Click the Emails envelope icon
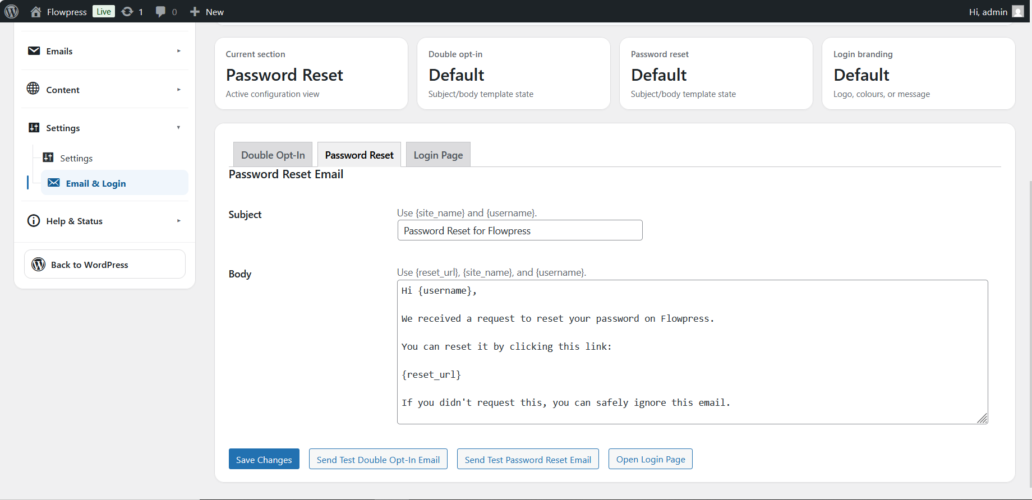 click(x=34, y=51)
